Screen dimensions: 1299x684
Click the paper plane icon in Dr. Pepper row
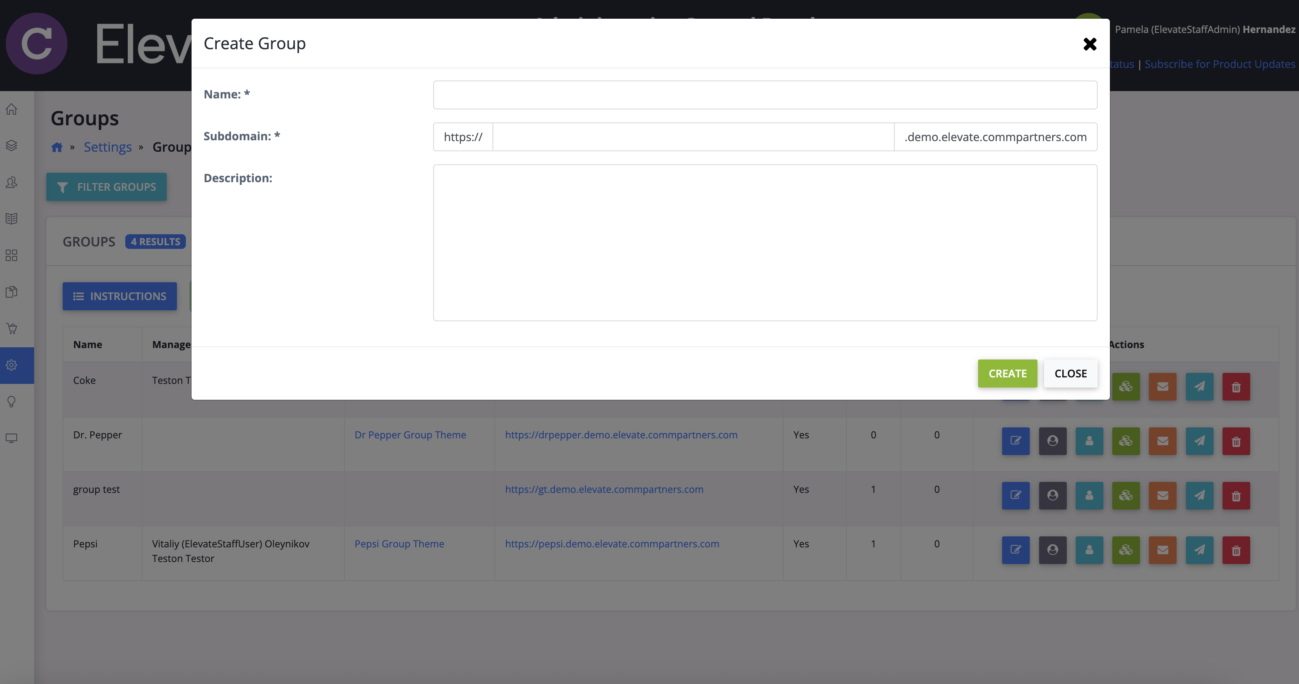point(1199,441)
